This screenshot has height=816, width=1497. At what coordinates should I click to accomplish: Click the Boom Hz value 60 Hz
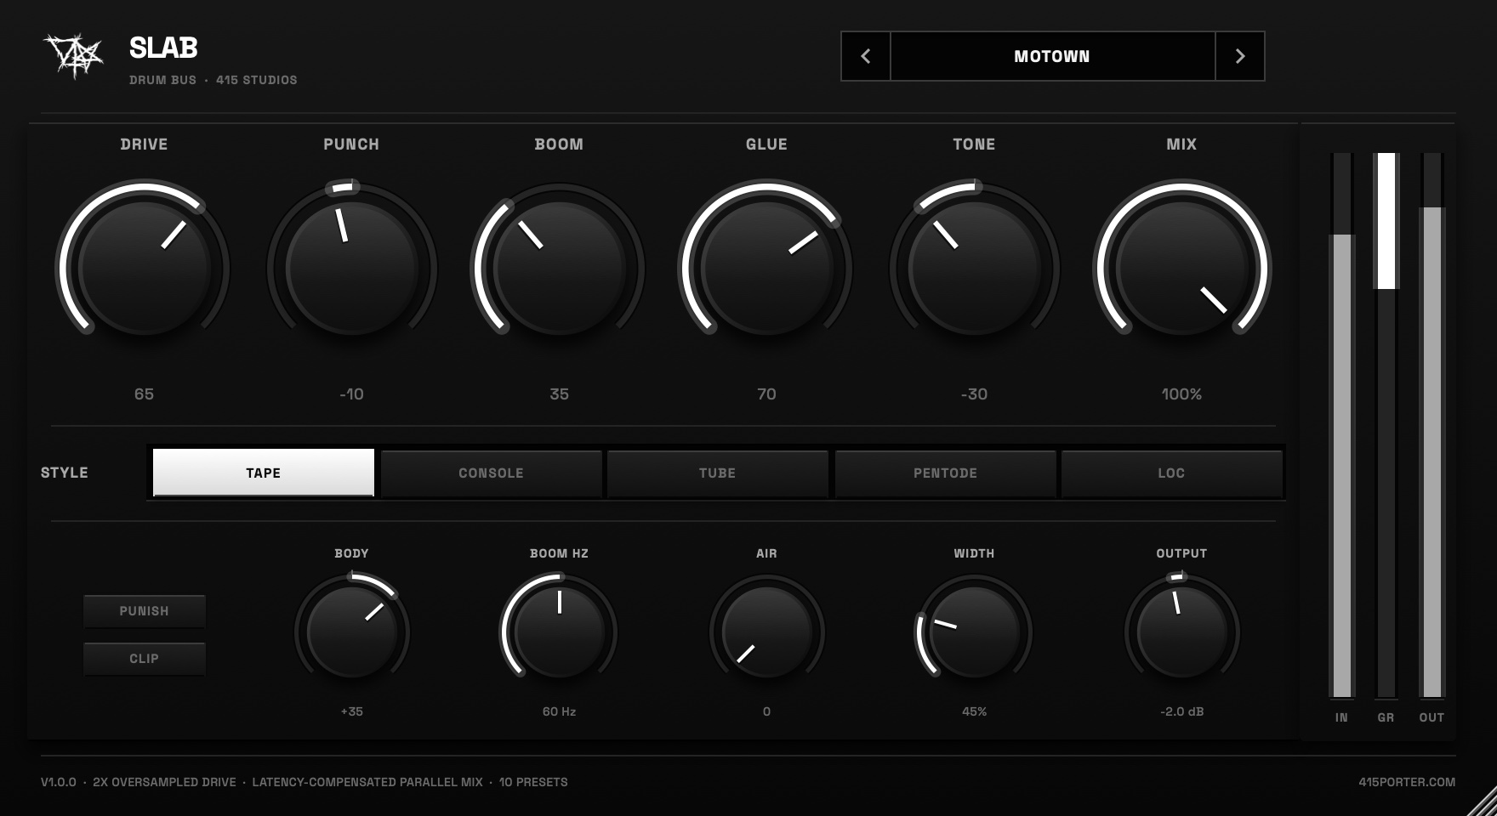(559, 711)
